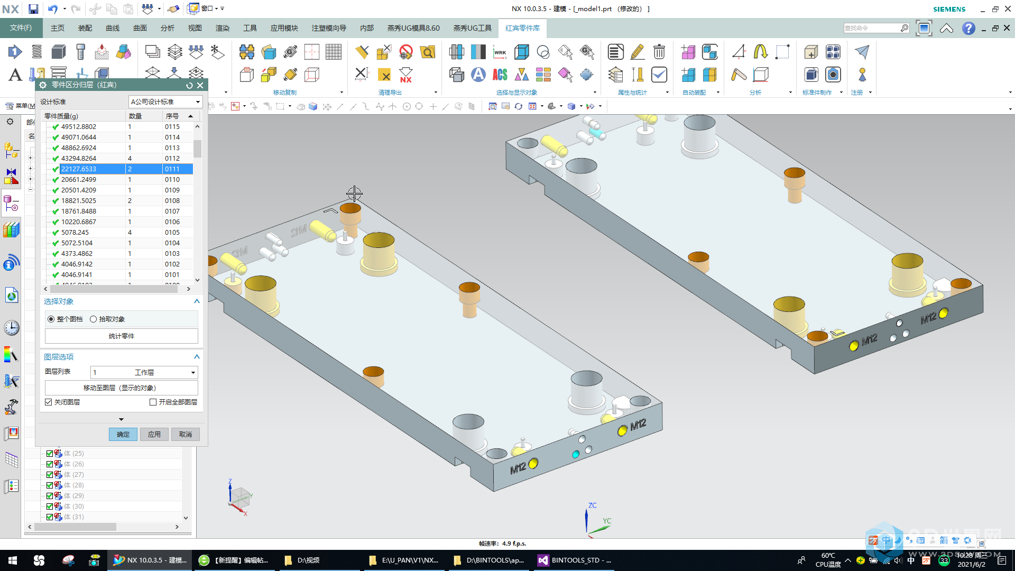Click the broom cleanup icon

pyautogui.click(x=362, y=52)
